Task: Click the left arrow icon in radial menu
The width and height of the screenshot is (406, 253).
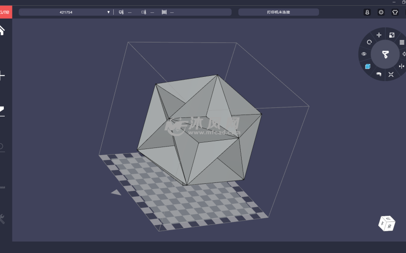Action: pos(404,54)
